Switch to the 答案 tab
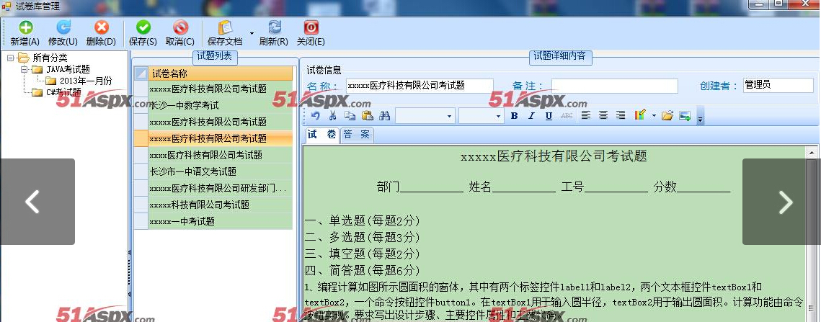 coord(357,135)
